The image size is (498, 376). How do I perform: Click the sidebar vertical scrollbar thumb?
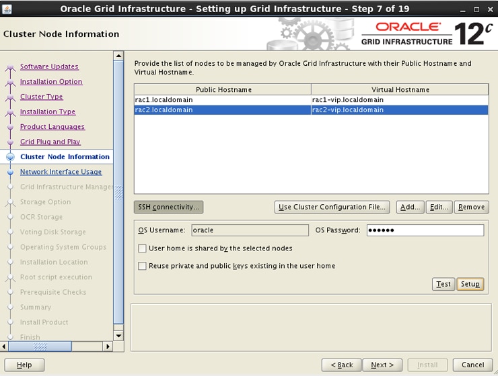pos(118,193)
